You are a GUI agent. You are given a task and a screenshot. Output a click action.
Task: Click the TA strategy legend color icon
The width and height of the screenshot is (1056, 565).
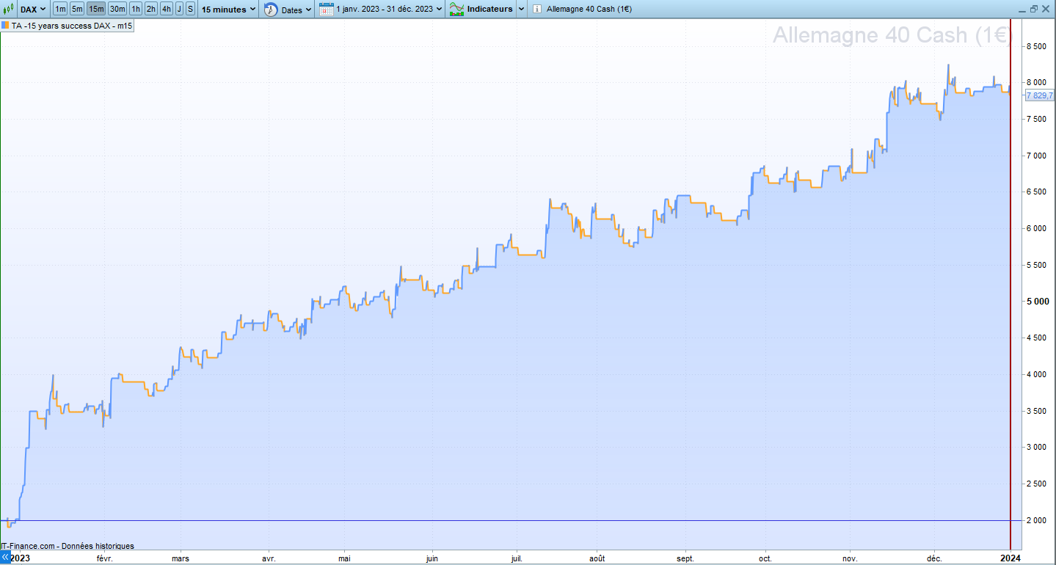(6, 26)
